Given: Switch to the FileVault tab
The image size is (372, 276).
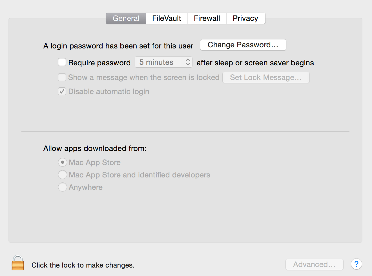Looking at the screenshot, I should click(x=167, y=18).
